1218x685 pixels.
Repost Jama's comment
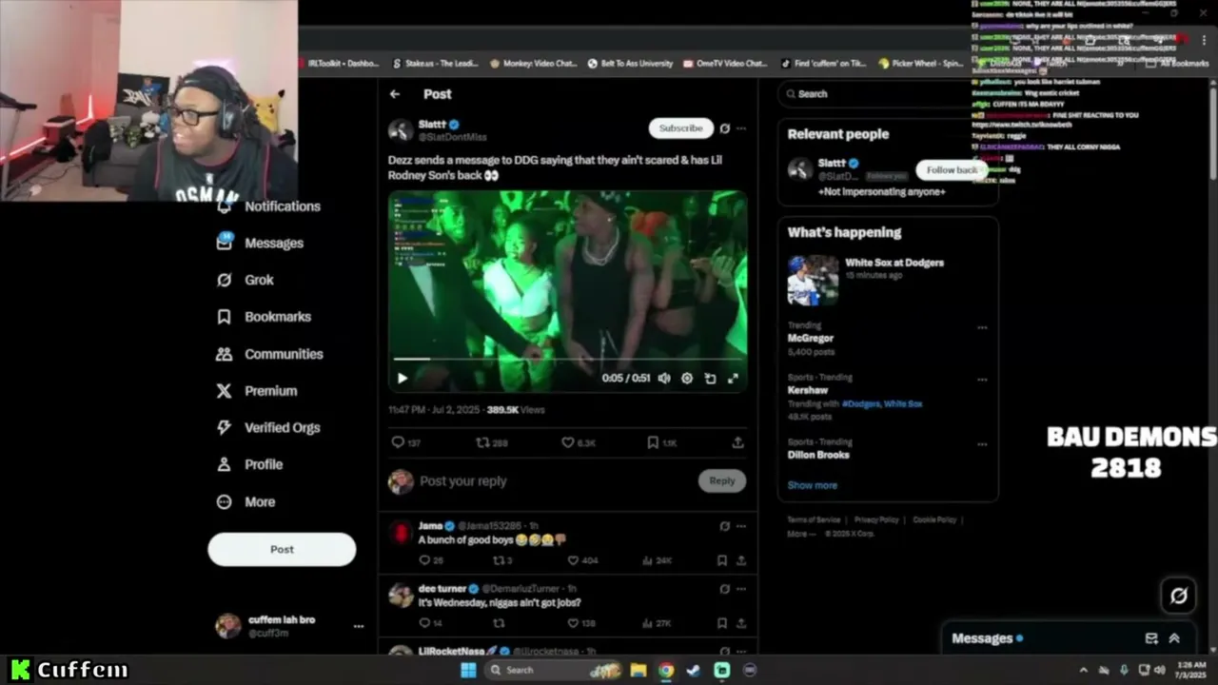pyautogui.click(x=502, y=561)
